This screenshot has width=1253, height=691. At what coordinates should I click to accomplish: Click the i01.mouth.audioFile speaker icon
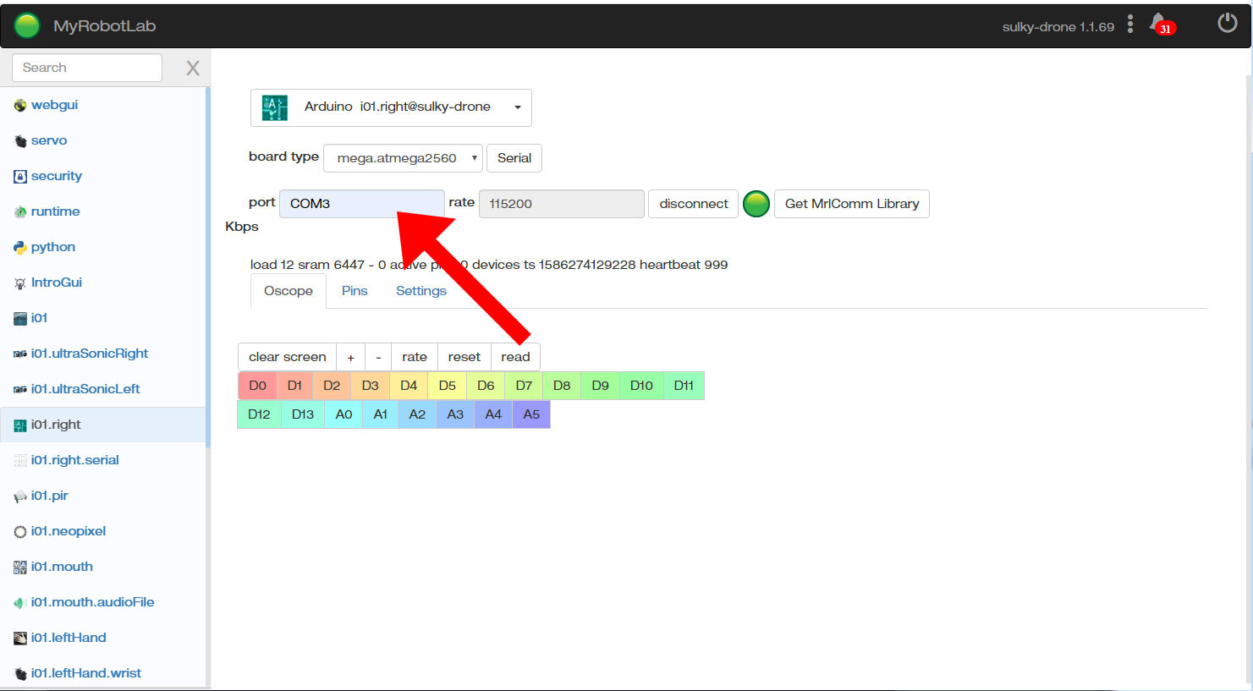pyautogui.click(x=20, y=603)
